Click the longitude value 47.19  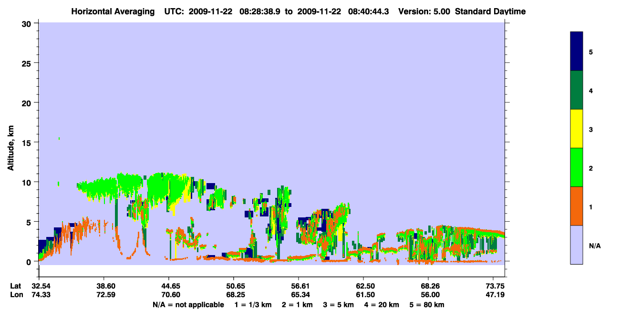493,295
